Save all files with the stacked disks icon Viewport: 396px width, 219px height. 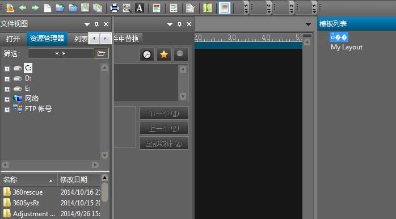click(x=98, y=8)
